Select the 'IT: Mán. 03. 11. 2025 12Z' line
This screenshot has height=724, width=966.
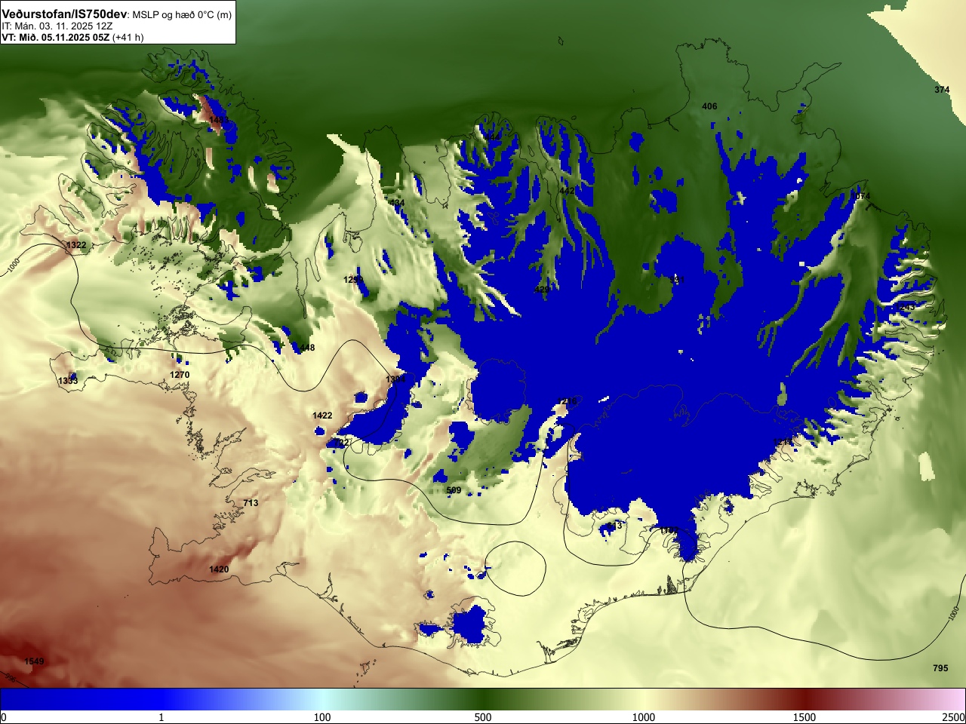click(x=57, y=26)
